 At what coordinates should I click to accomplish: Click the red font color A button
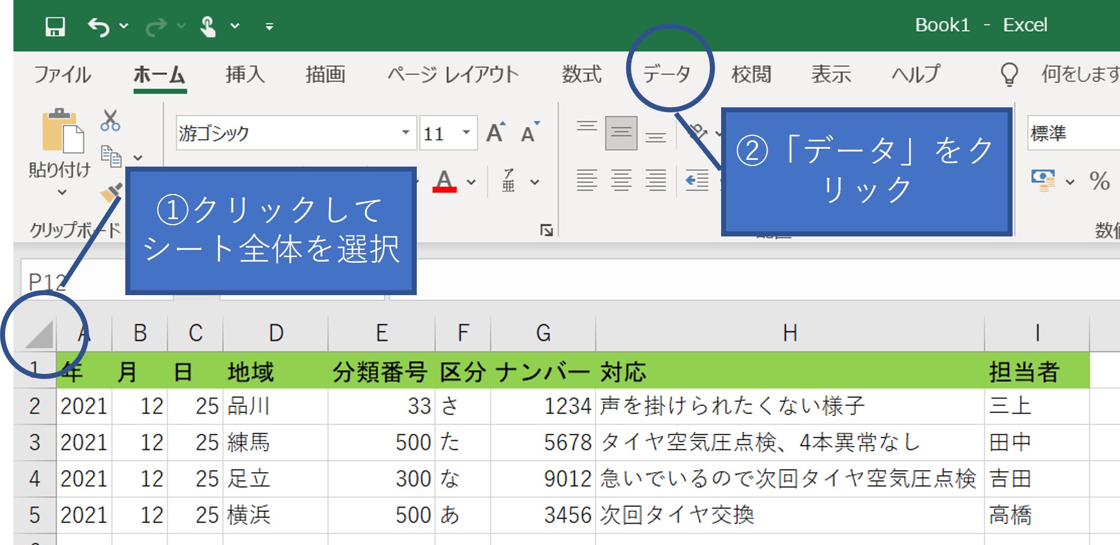[444, 181]
